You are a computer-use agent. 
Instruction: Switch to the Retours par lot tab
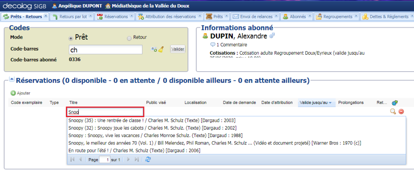point(73,17)
